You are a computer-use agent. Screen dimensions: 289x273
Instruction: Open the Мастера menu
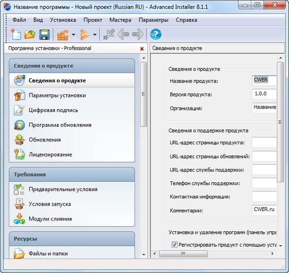pyautogui.click(x=120, y=20)
